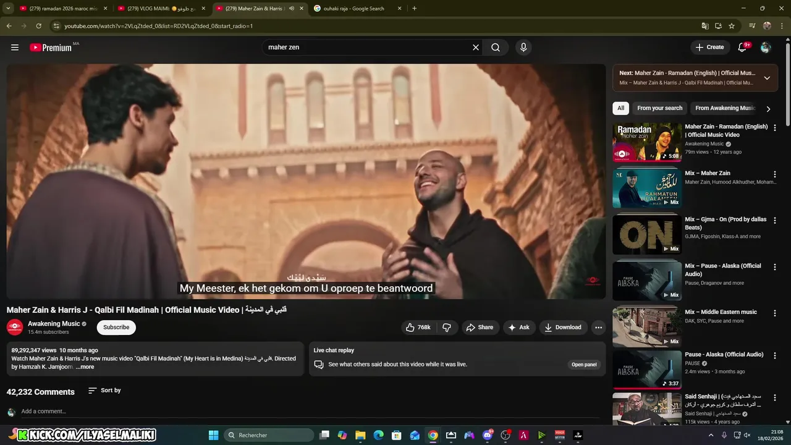The height and width of the screenshot is (445, 791).
Task: Open Awakening Music channel avatar
Action: tap(15, 327)
